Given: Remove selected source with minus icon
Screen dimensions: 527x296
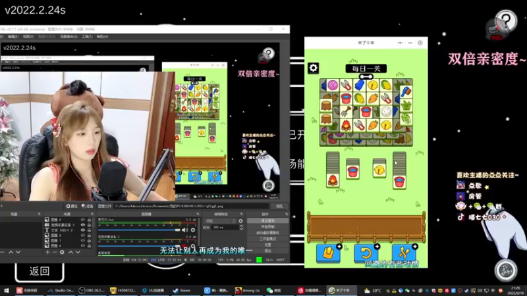Looking at the screenshot, I should [x=55, y=252].
